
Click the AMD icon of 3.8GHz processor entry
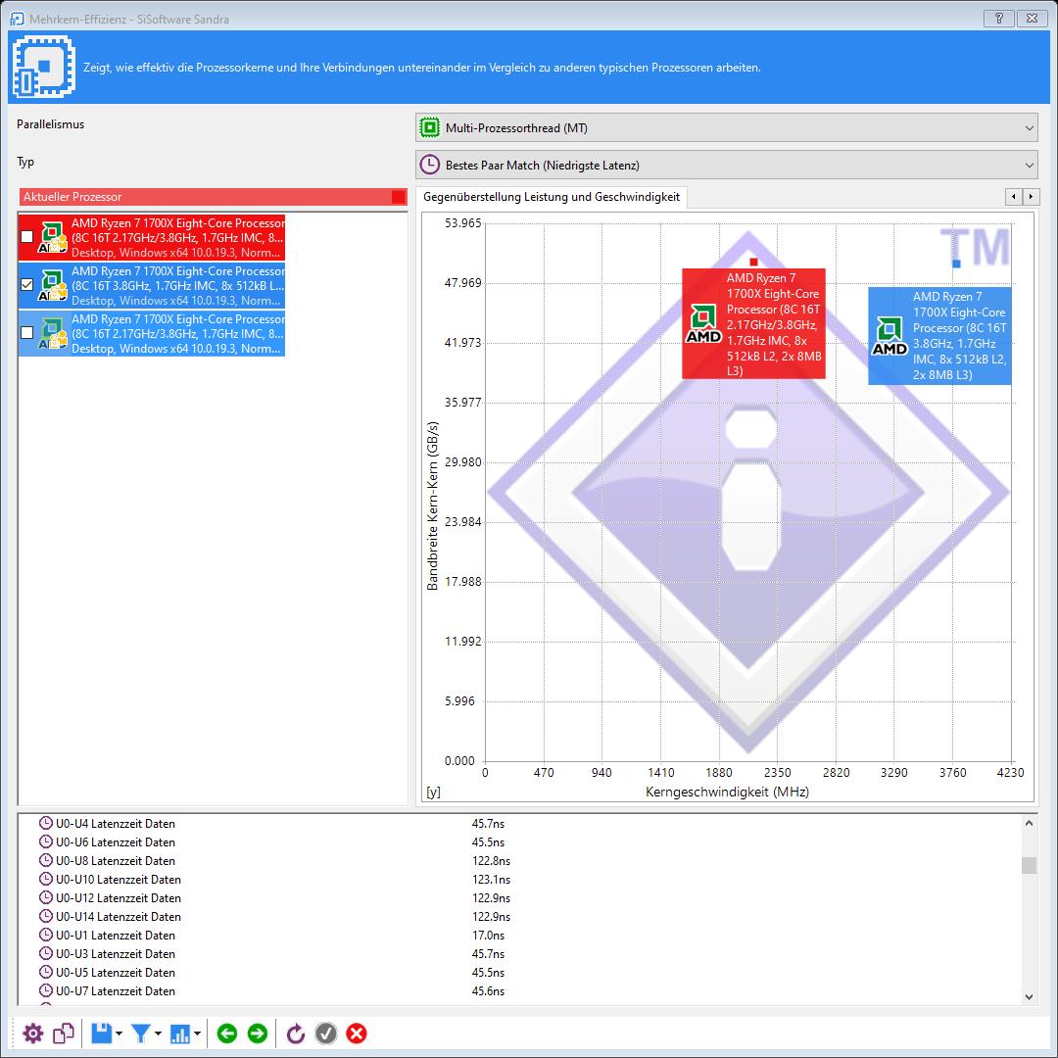(x=52, y=285)
